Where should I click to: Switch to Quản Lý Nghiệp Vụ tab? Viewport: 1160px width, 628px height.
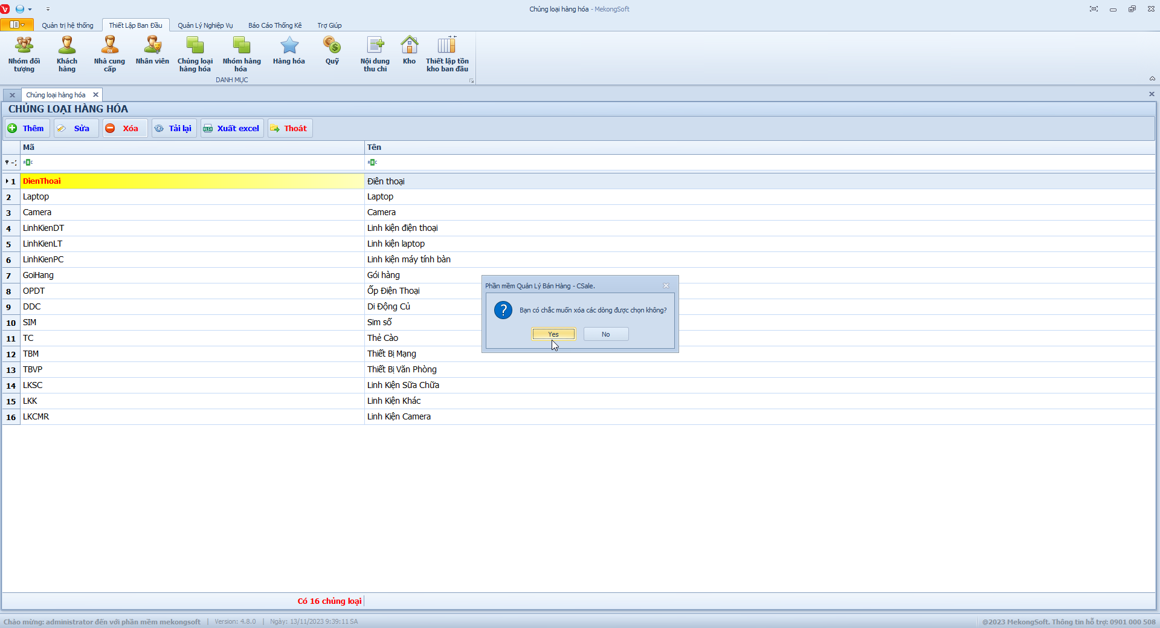(205, 25)
